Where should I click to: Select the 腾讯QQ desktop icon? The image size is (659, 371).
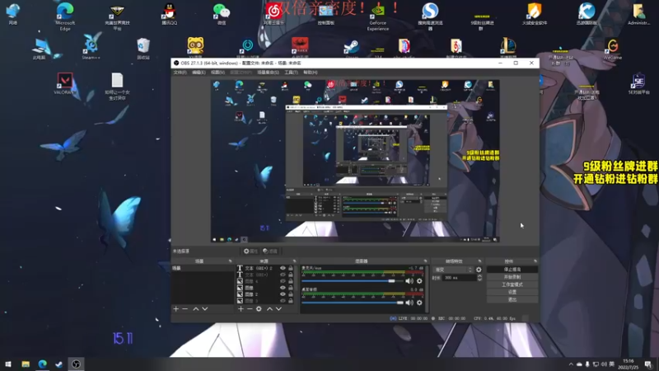tap(170, 14)
